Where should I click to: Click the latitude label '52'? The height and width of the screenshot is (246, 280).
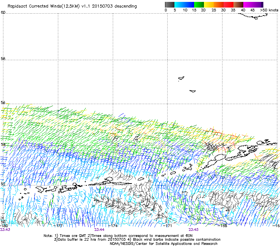pyautogui.click(x=3, y=184)
